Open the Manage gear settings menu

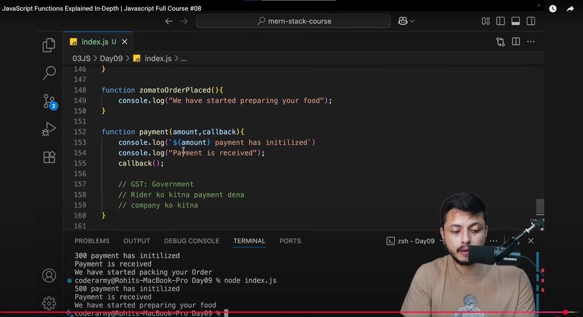(x=49, y=303)
